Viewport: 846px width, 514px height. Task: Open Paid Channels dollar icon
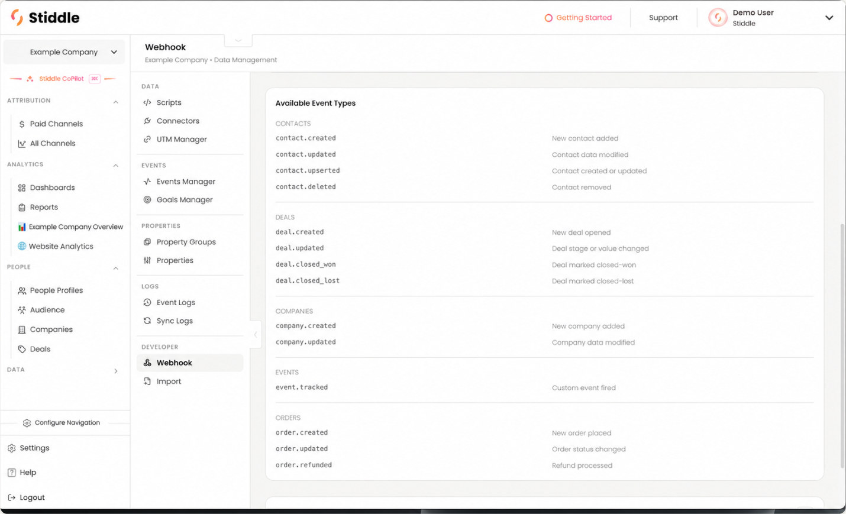point(22,124)
